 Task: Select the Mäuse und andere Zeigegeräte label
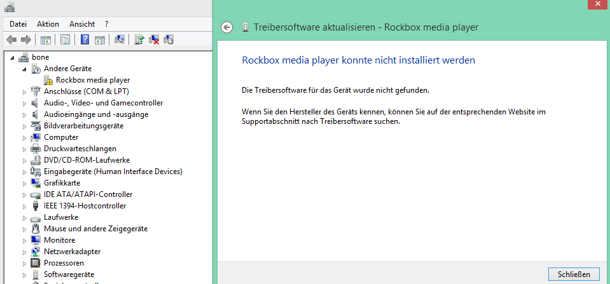[x=95, y=229]
